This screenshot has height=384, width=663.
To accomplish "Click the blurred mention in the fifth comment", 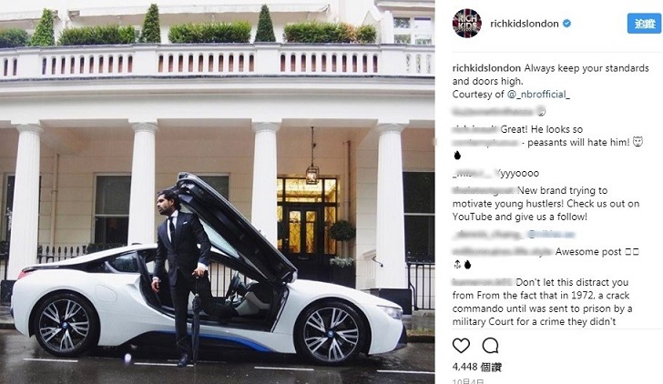I will click(x=550, y=234).
